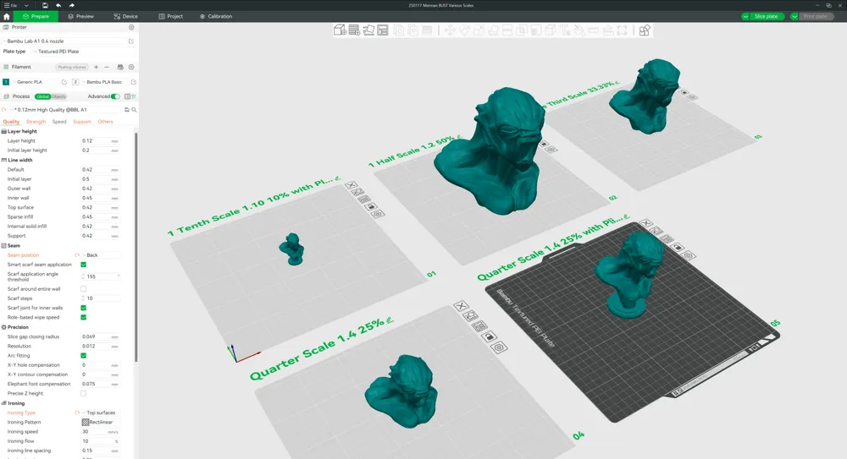Uncheck Scarf joint for inner walls

(83, 308)
